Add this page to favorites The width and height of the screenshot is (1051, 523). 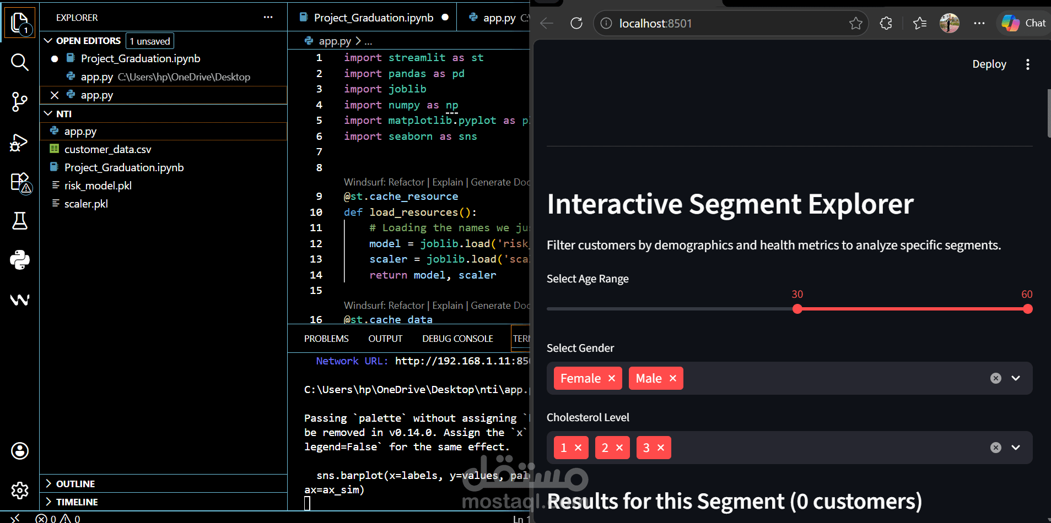(855, 23)
